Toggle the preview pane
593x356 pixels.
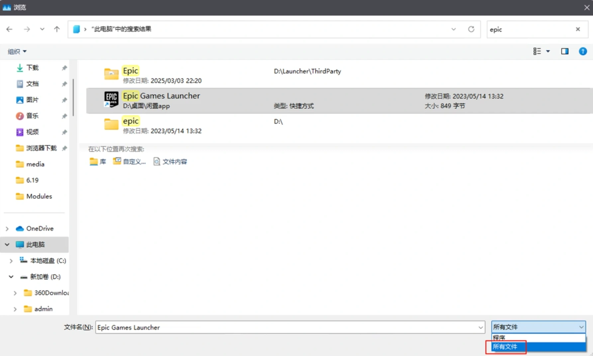click(x=565, y=51)
